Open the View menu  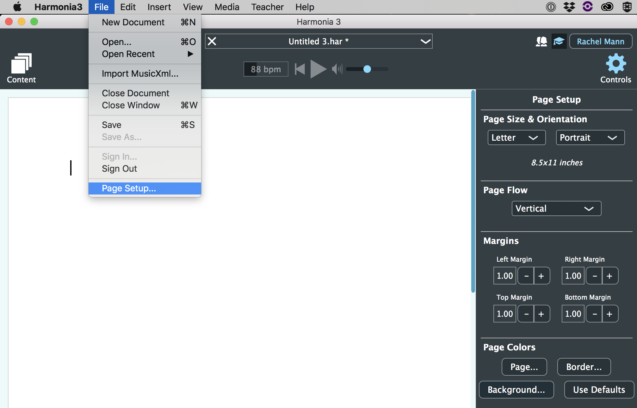(193, 7)
